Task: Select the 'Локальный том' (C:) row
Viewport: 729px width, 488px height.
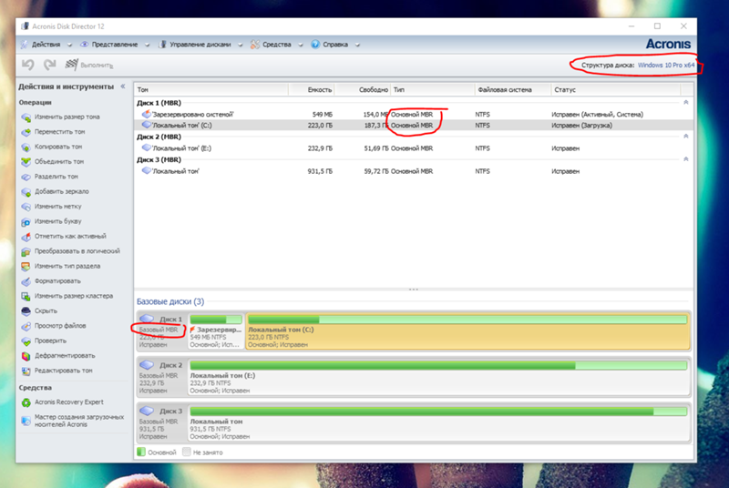Action: [414, 126]
